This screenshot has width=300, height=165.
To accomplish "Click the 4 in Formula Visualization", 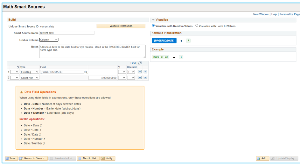I will pos(188,41).
